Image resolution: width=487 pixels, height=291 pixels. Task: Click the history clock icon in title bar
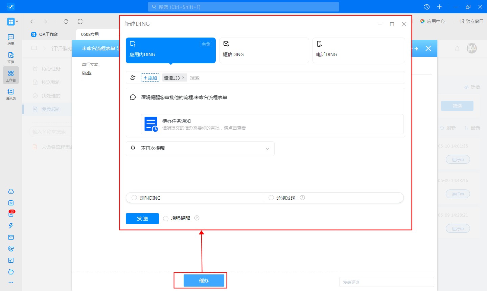tap(427, 7)
